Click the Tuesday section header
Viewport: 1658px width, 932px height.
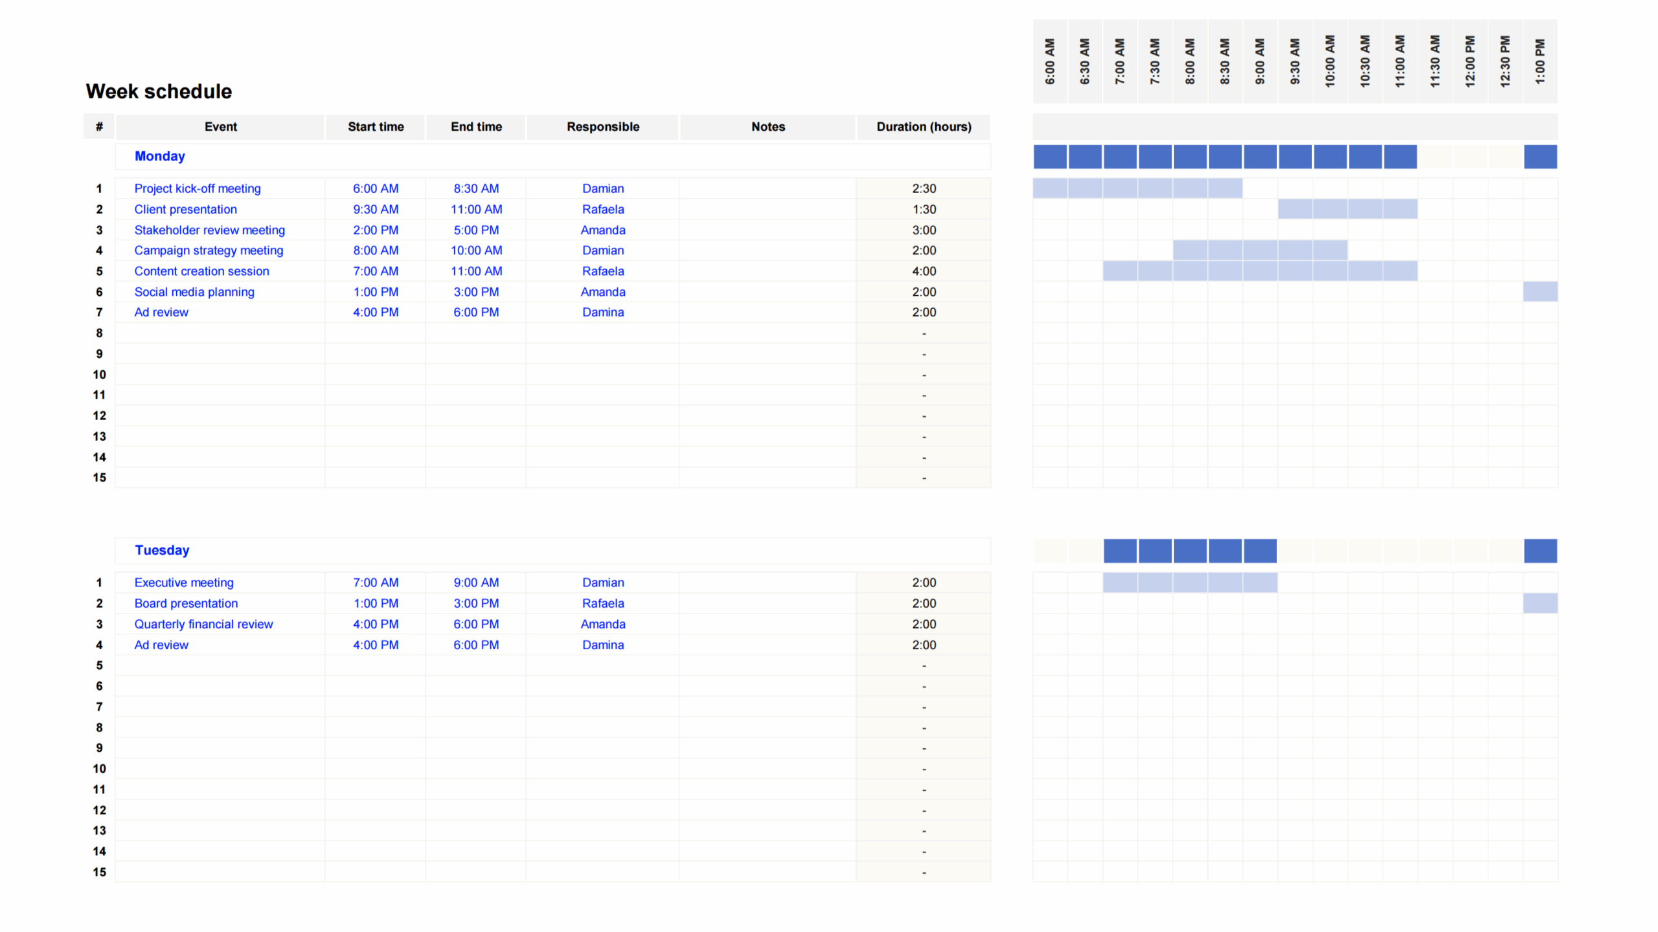pyautogui.click(x=162, y=550)
